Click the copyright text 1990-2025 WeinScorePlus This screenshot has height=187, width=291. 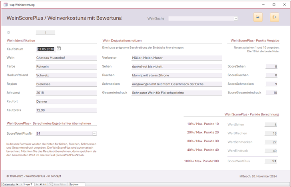[34, 176]
